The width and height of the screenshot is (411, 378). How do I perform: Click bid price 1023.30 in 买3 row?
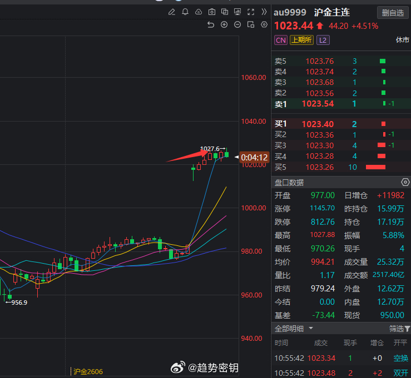(x=320, y=145)
